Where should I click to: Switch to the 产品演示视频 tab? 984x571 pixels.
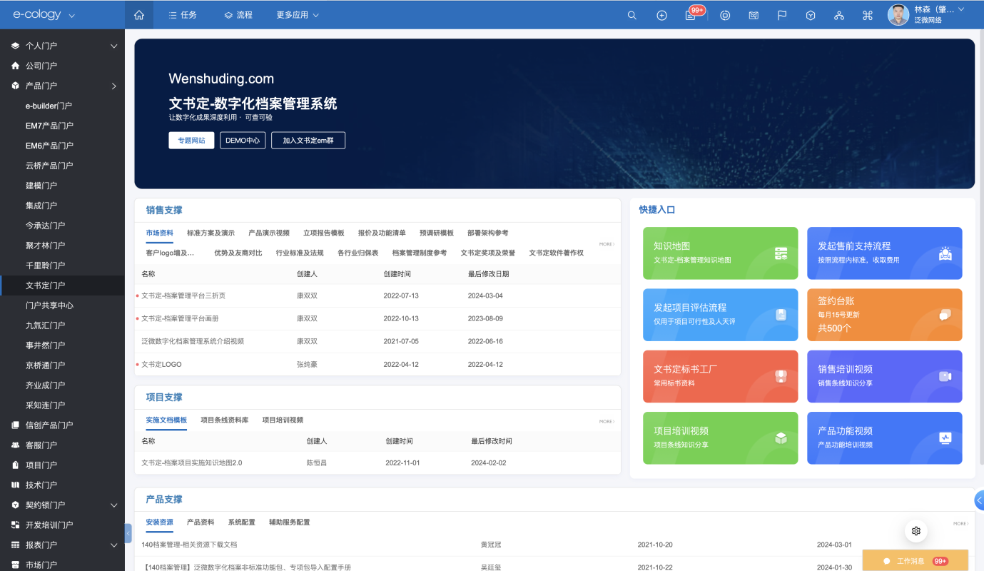[x=269, y=233]
